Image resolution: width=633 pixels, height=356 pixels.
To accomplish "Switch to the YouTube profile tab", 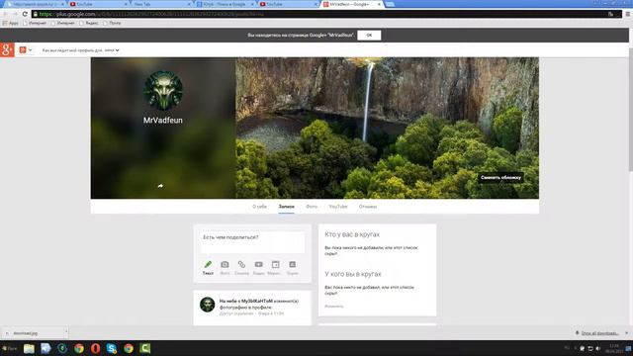I will 338,207.
